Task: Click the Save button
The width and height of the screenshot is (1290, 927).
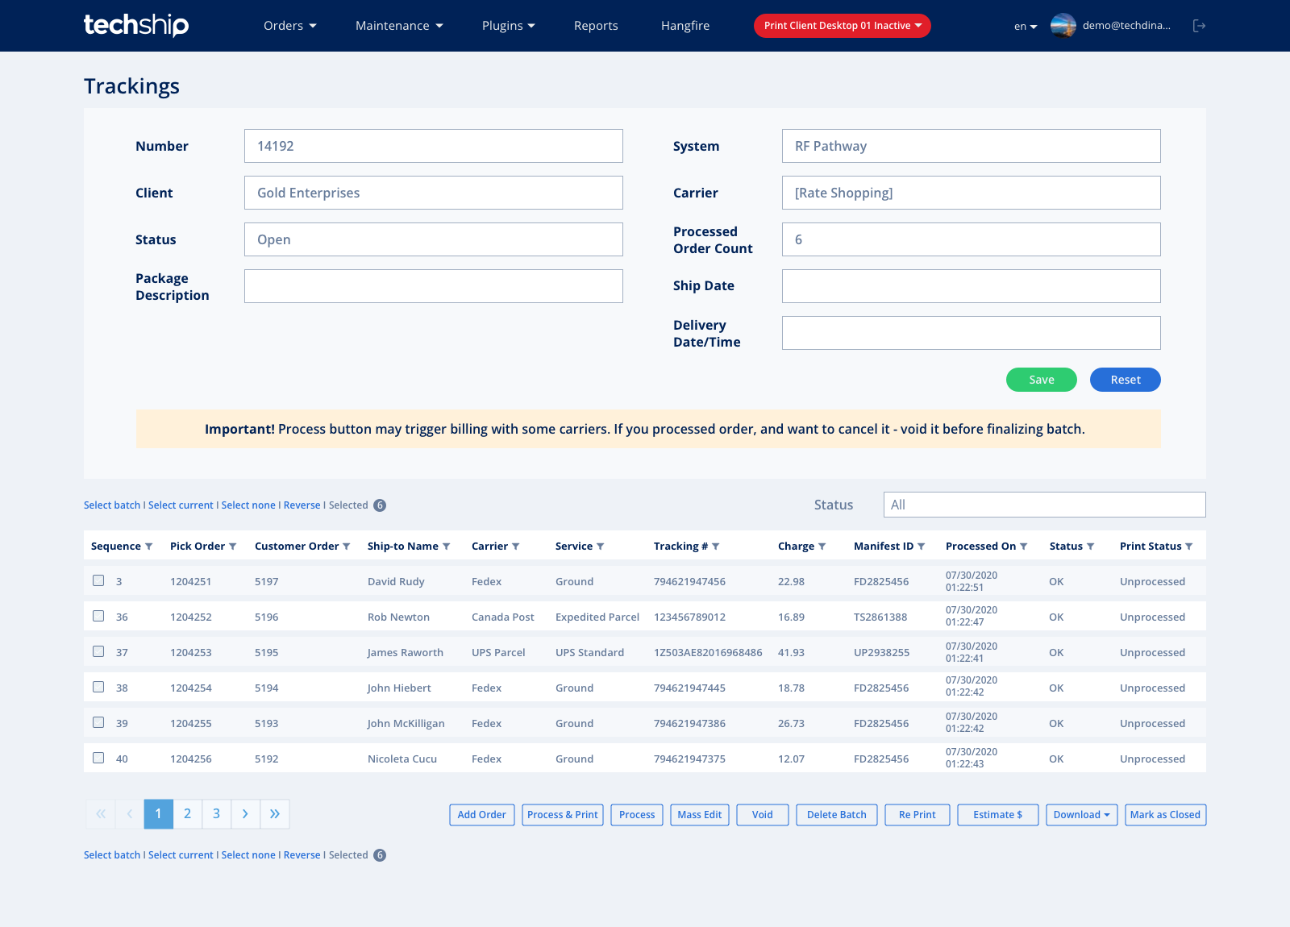Action: pyautogui.click(x=1041, y=379)
